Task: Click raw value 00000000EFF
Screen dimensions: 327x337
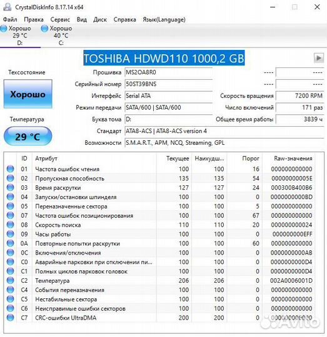Action: tap(293, 234)
